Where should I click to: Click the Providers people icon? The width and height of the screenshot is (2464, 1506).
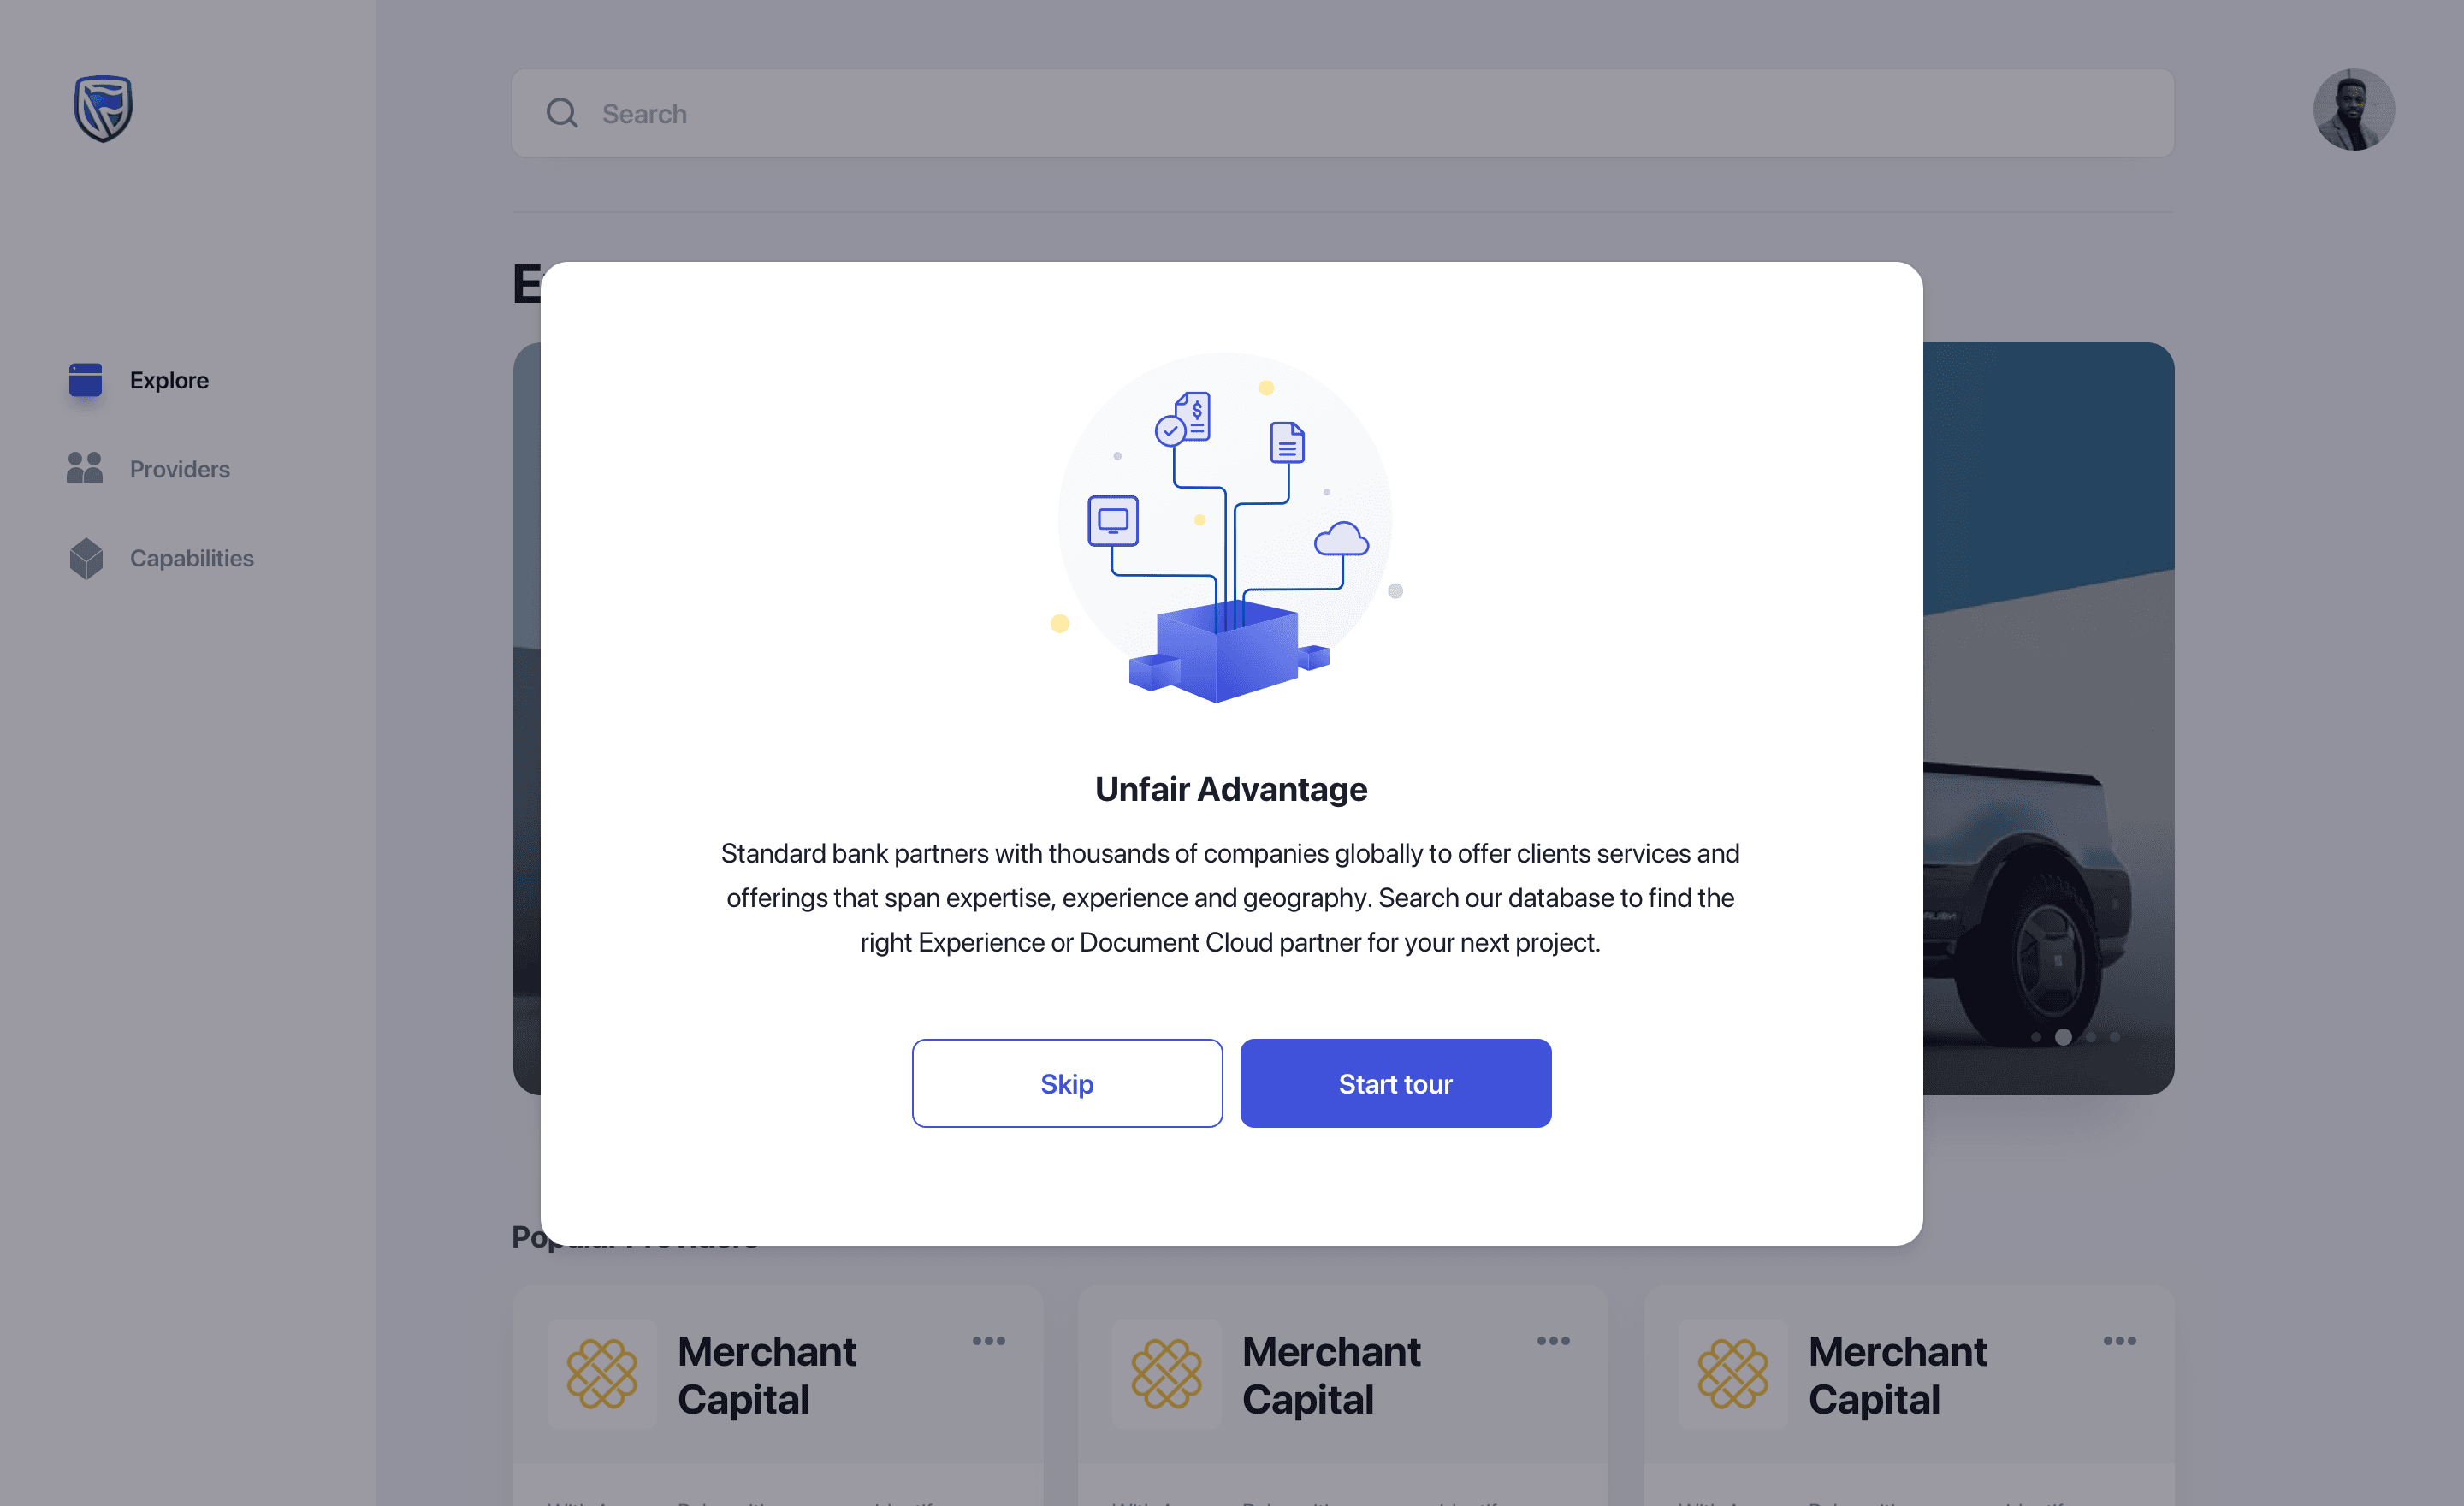point(85,468)
